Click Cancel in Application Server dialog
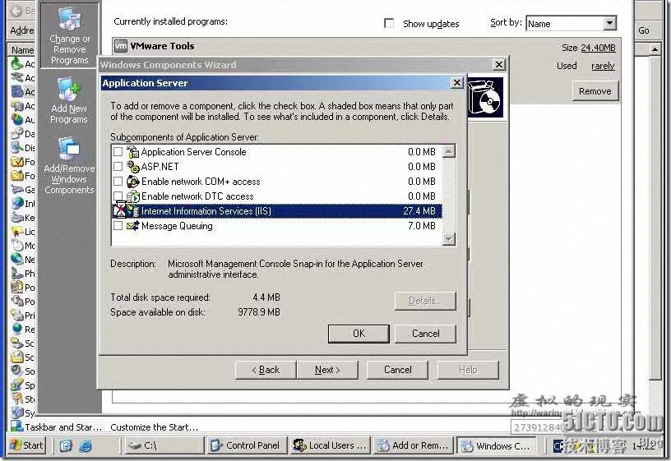The height and width of the screenshot is (461, 671). click(x=425, y=334)
